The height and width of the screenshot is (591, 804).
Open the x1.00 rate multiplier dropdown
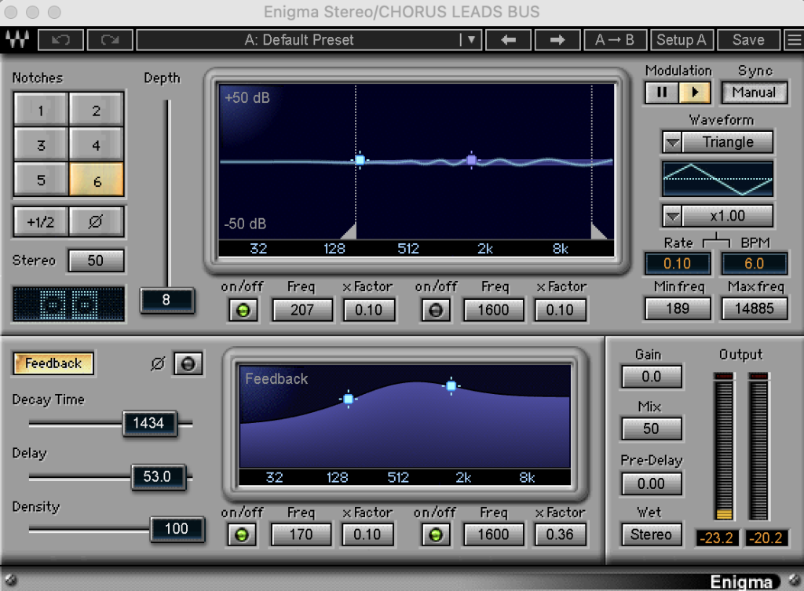tap(673, 215)
